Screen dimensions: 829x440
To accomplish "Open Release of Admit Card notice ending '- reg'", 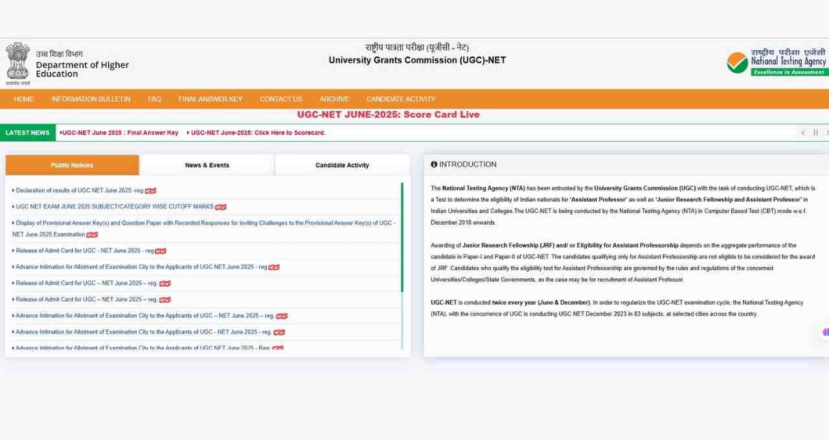I will pos(84,250).
